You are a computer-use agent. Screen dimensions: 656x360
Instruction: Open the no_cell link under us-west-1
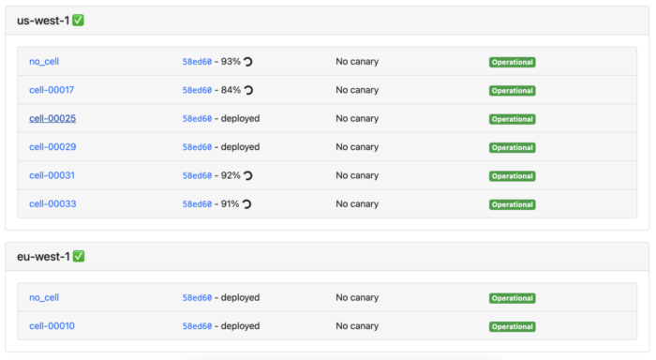click(44, 62)
